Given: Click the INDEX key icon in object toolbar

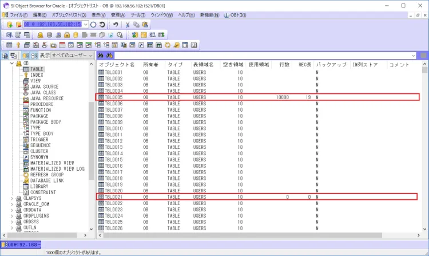Looking at the screenshot, I should 18,45.
